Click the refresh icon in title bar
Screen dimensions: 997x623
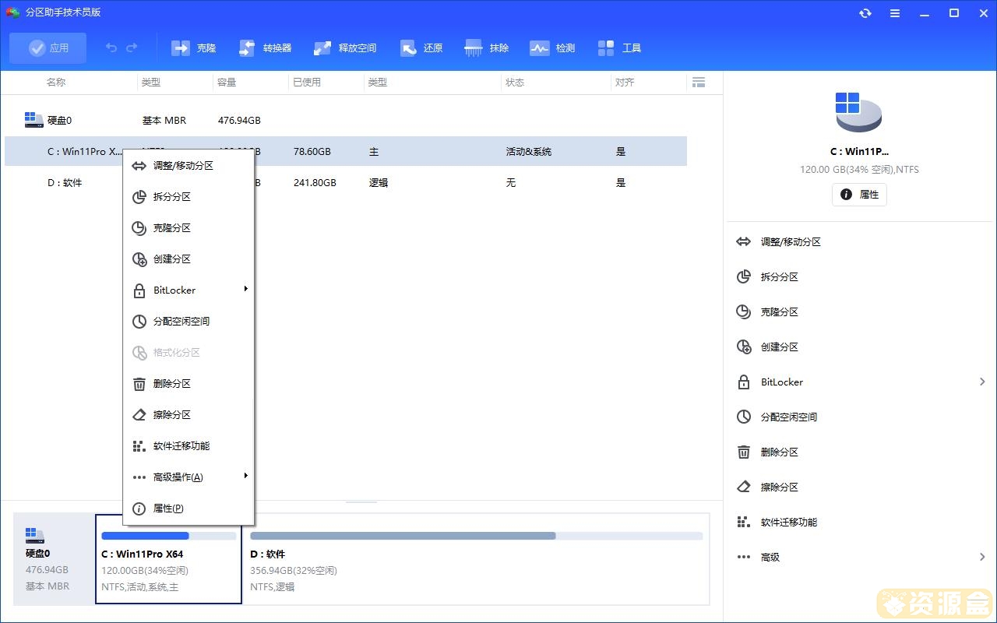click(865, 13)
